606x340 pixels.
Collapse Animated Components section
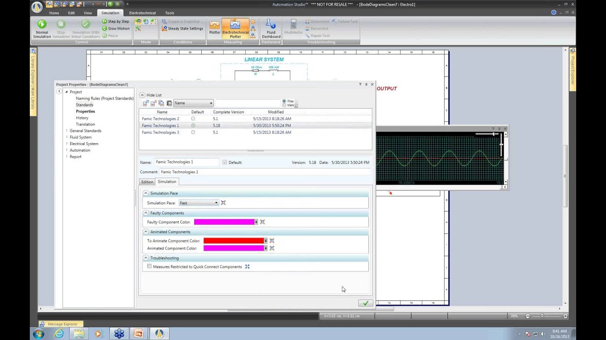[x=146, y=232]
